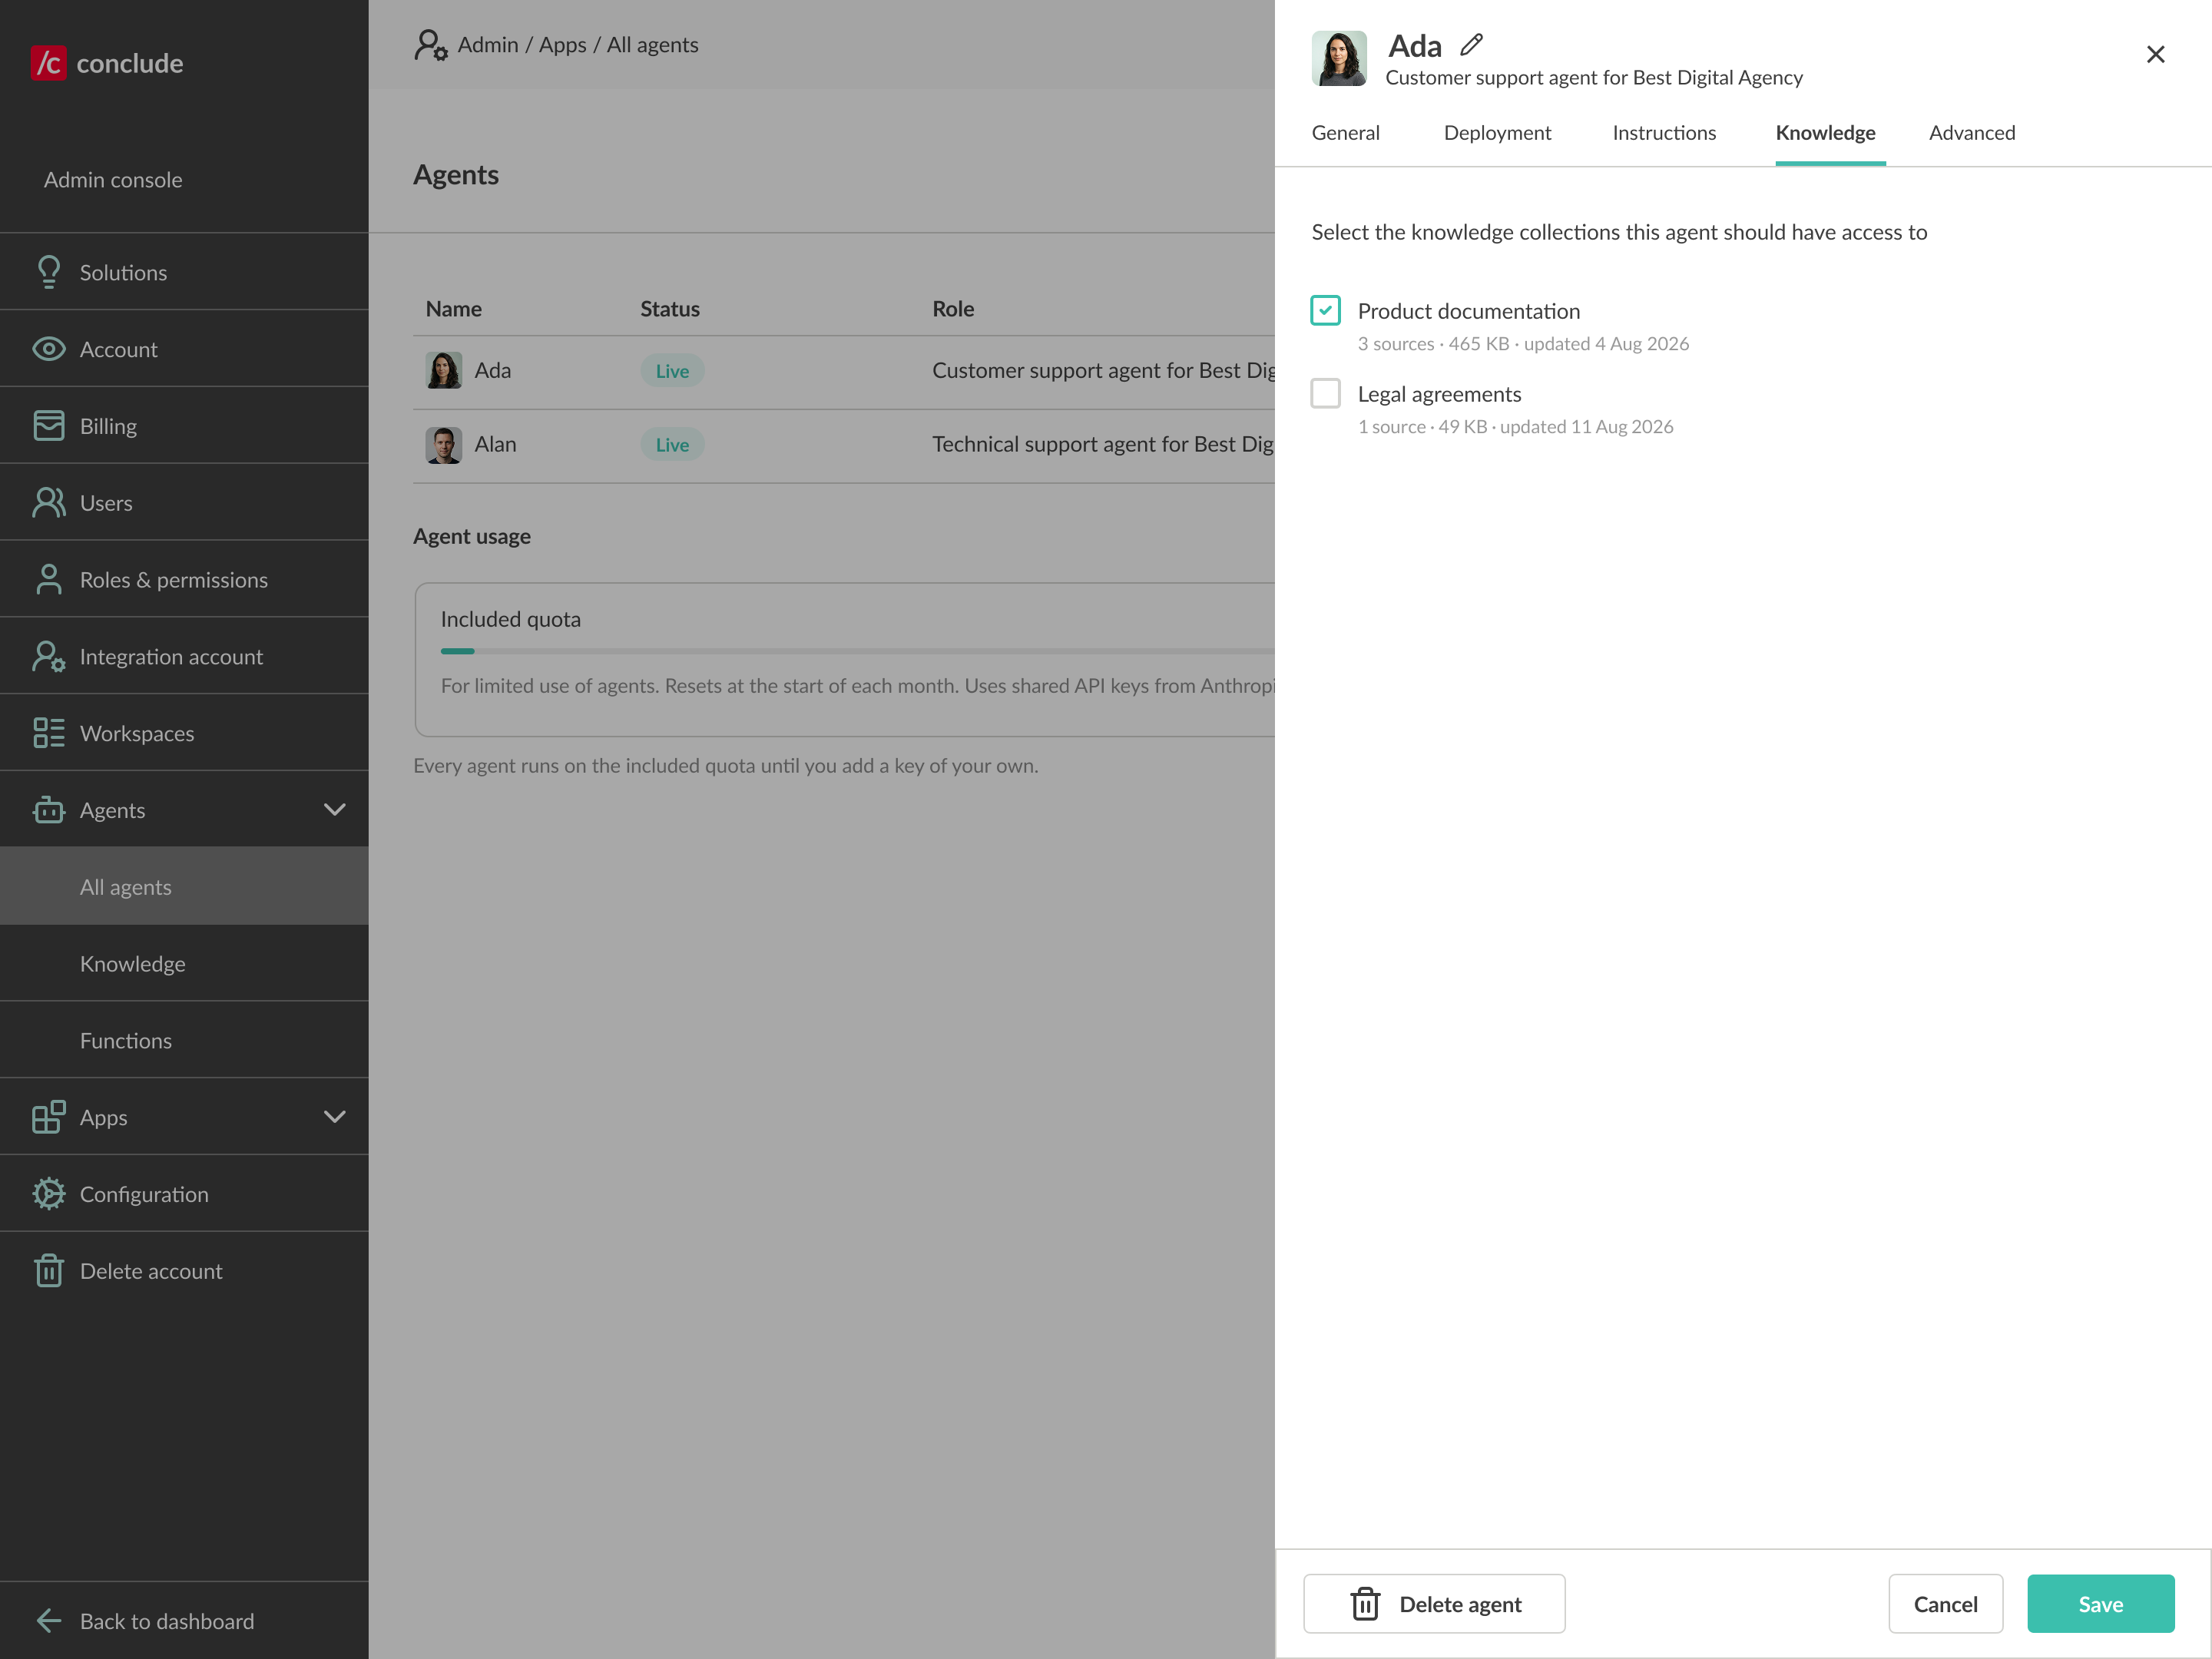Uncheck Product documentation collection
Image resolution: width=2212 pixels, height=1659 pixels.
[x=1325, y=310]
